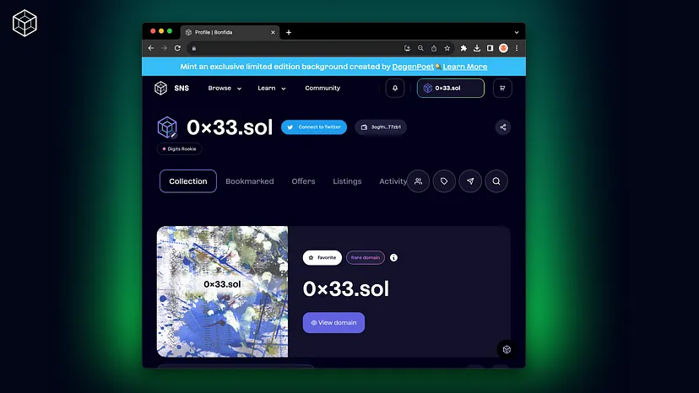
Task: Click Connect to Twitter button
Action: [x=314, y=127]
